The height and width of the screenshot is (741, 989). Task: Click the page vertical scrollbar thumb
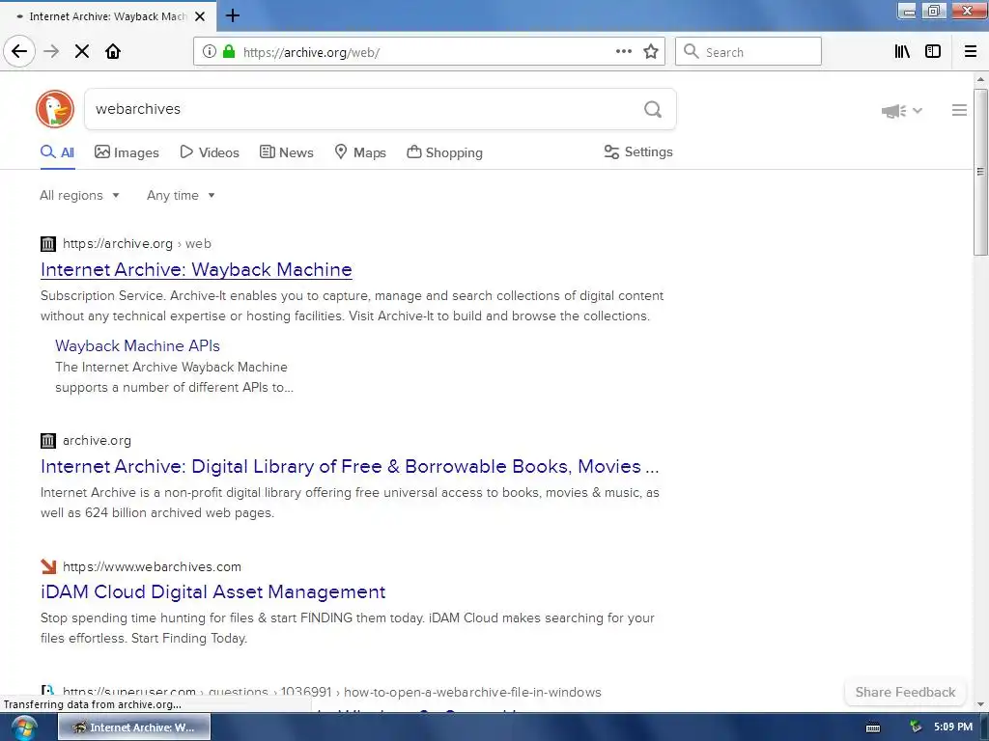(980, 172)
